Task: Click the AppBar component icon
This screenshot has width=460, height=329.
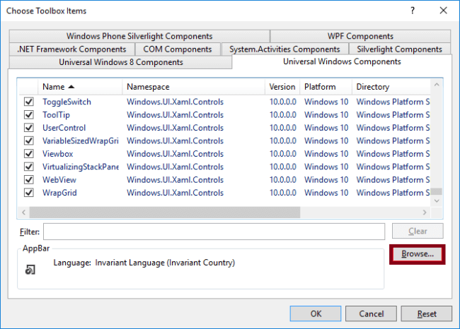Action: (x=30, y=270)
